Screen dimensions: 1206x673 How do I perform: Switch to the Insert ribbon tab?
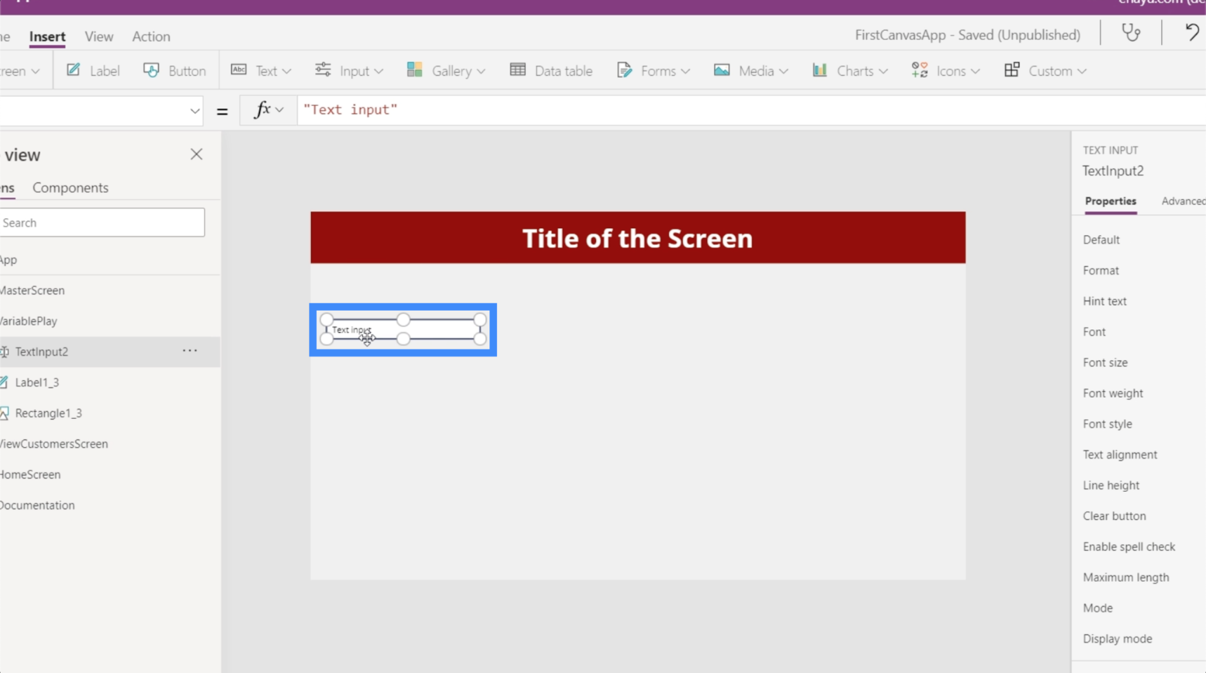[x=47, y=36]
